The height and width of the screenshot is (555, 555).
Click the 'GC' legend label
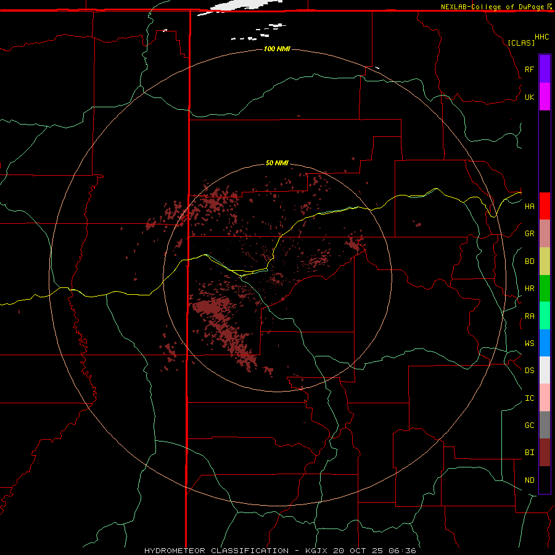pos(529,425)
